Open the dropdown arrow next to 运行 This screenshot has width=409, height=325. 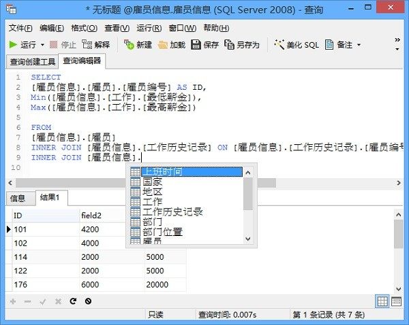pyautogui.click(x=42, y=45)
